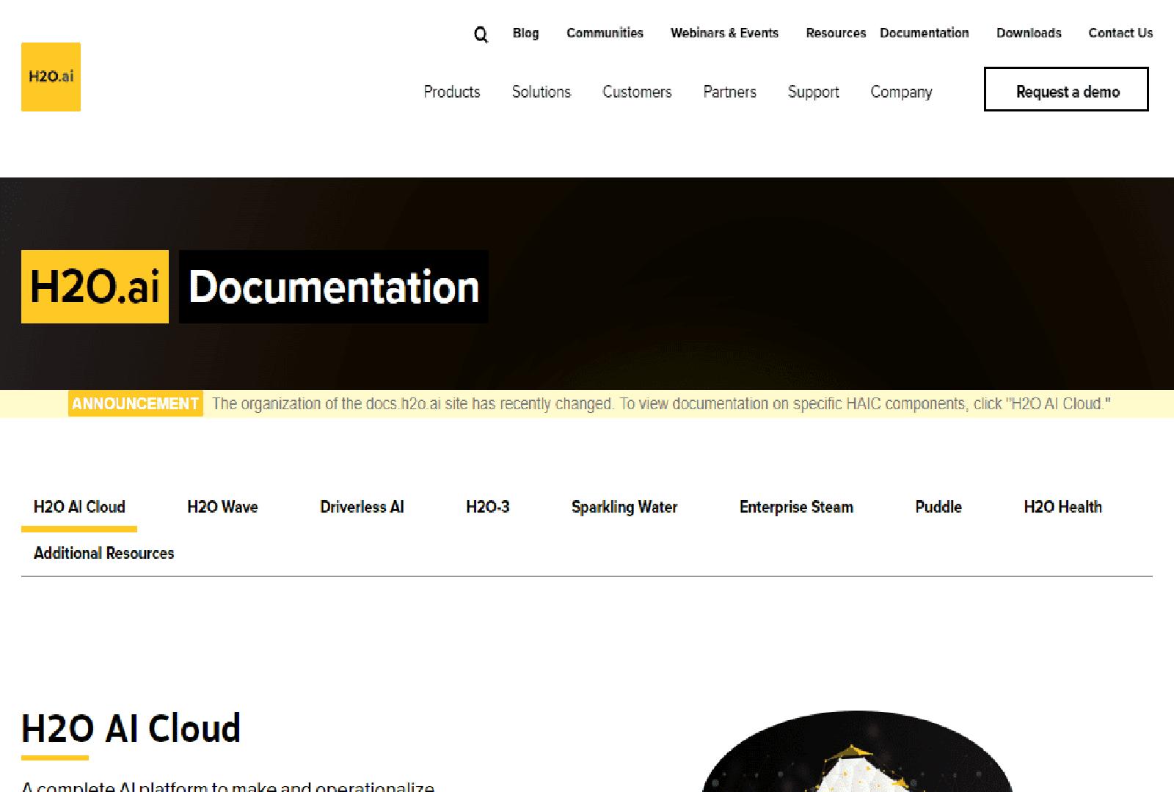Screen dimensions: 1174x792
Task: Click the search magnifier icon
Action: [481, 34]
